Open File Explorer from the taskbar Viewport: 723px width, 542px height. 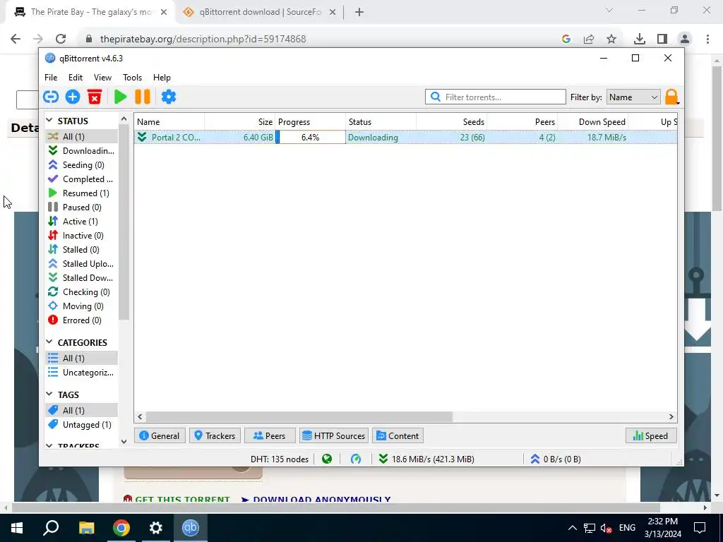point(86,527)
